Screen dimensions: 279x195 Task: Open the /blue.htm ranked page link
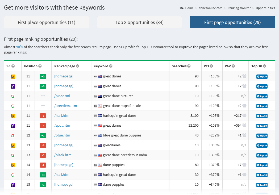pyautogui.click(x=62, y=135)
